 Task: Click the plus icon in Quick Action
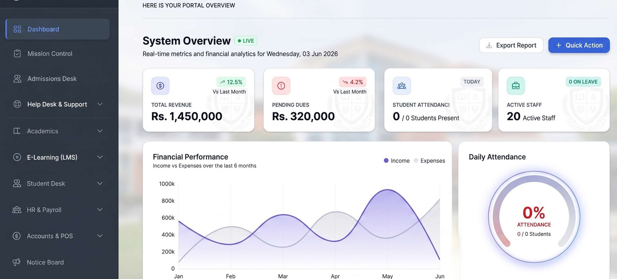pos(558,45)
